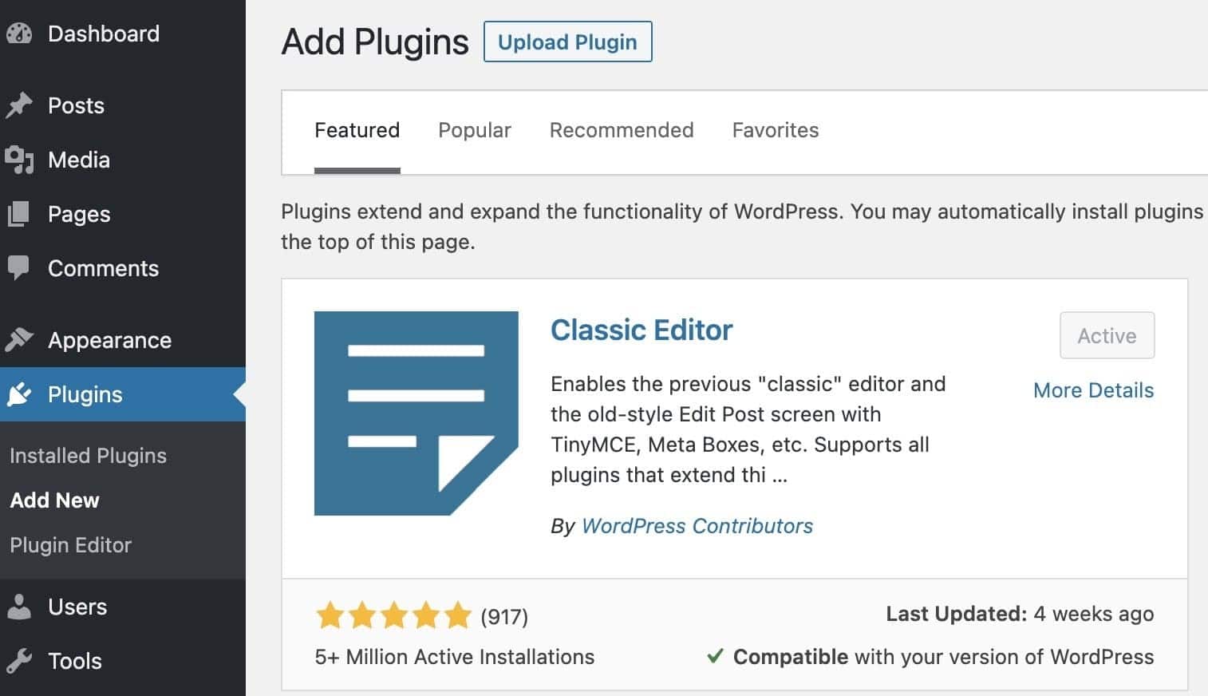
Task: Click the Tools wrench icon
Action: (19, 661)
